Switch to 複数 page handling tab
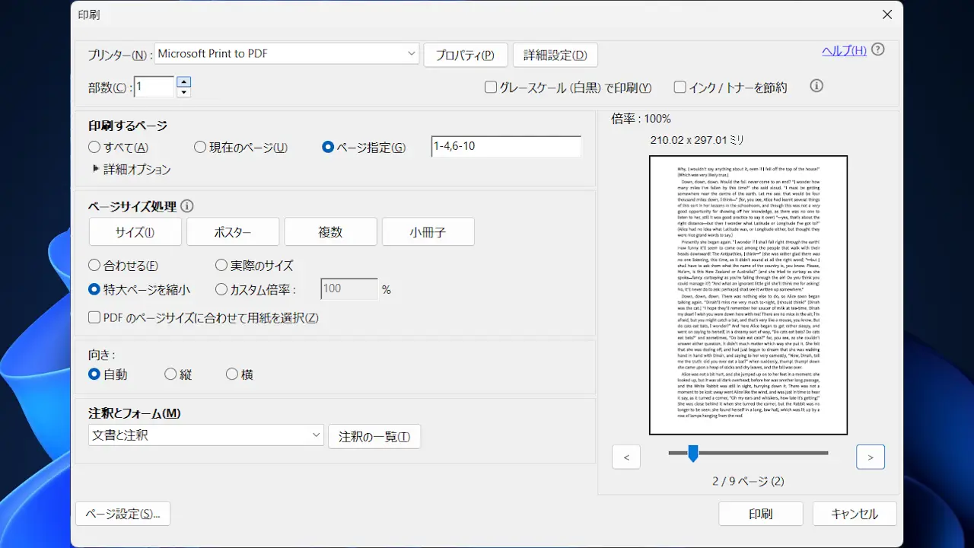Image resolution: width=974 pixels, height=548 pixels. coord(331,232)
